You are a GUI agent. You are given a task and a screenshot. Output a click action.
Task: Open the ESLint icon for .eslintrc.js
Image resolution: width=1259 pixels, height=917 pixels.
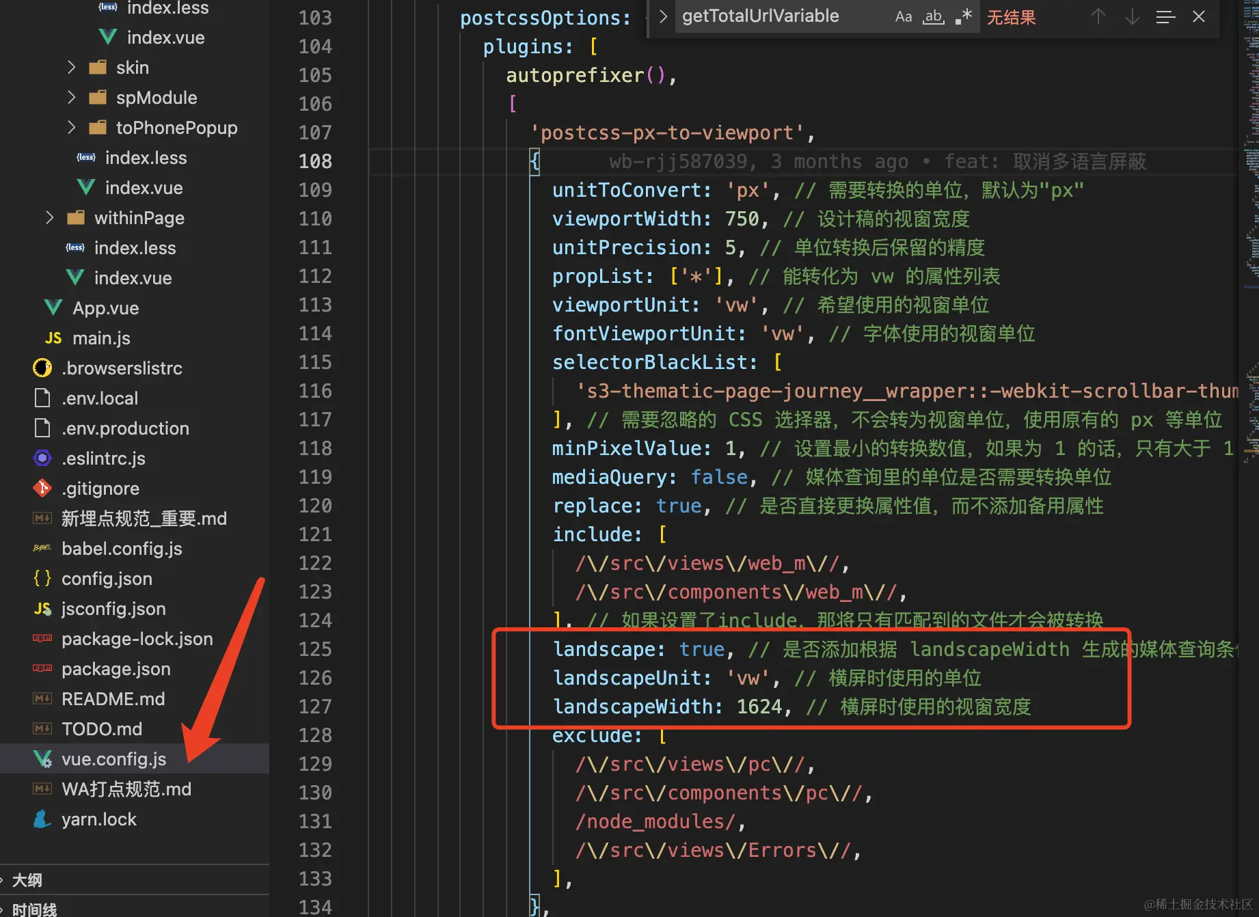pyautogui.click(x=42, y=458)
